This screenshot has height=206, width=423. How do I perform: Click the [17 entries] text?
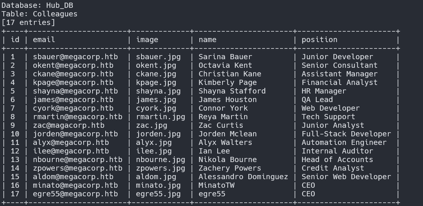pyautogui.click(x=28, y=22)
